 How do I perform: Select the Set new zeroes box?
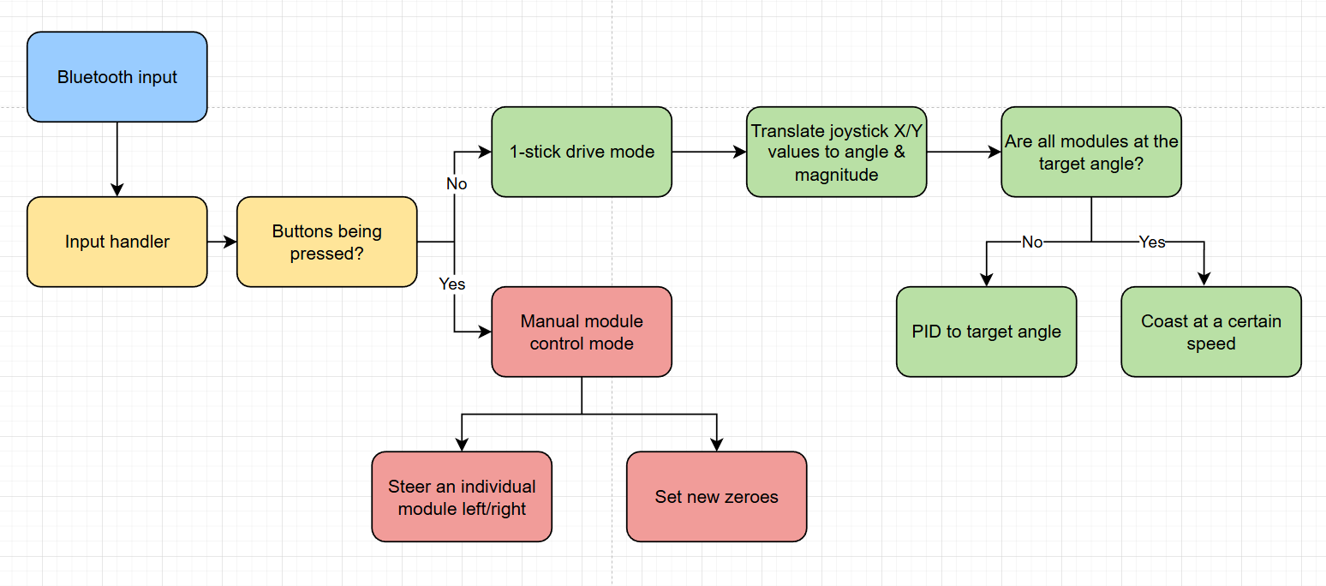pos(716,496)
